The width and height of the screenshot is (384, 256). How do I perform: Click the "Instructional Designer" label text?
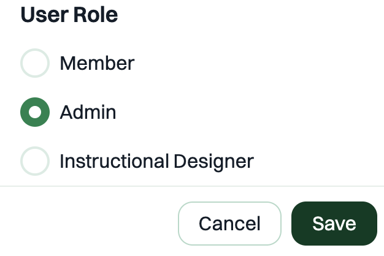[157, 161]
